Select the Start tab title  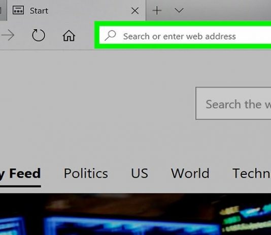pyautogui.click(x=39, y=11)
